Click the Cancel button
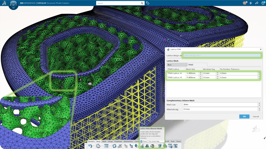Viewport: 266px width, 149px height. [256, 116]
